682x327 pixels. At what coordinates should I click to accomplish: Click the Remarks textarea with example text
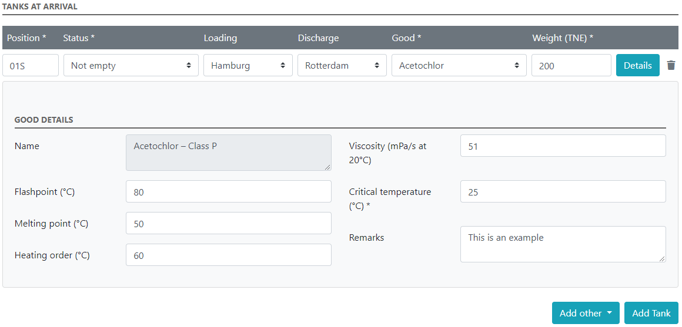(x=563, y=244)
